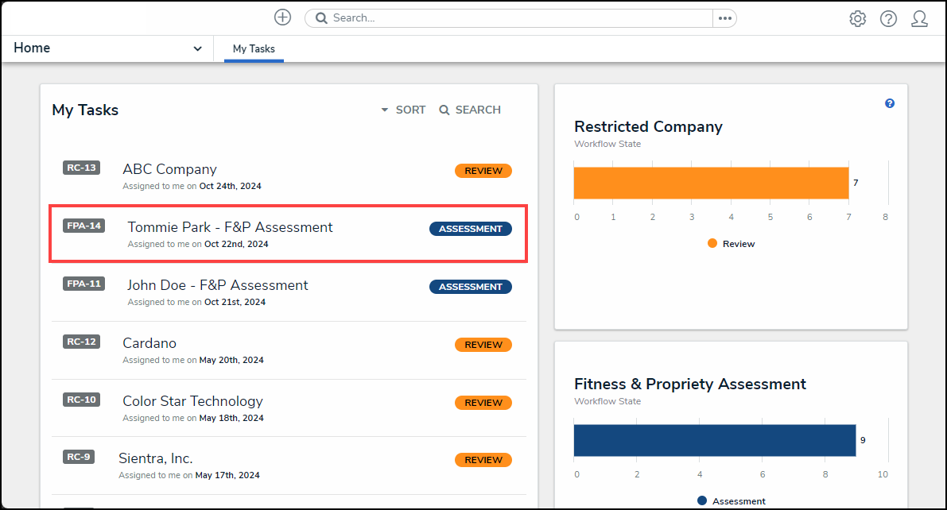The image size is (947, 510).
Task: Click the magnifier icon beside SEARCH
Action: pos(444,110)
